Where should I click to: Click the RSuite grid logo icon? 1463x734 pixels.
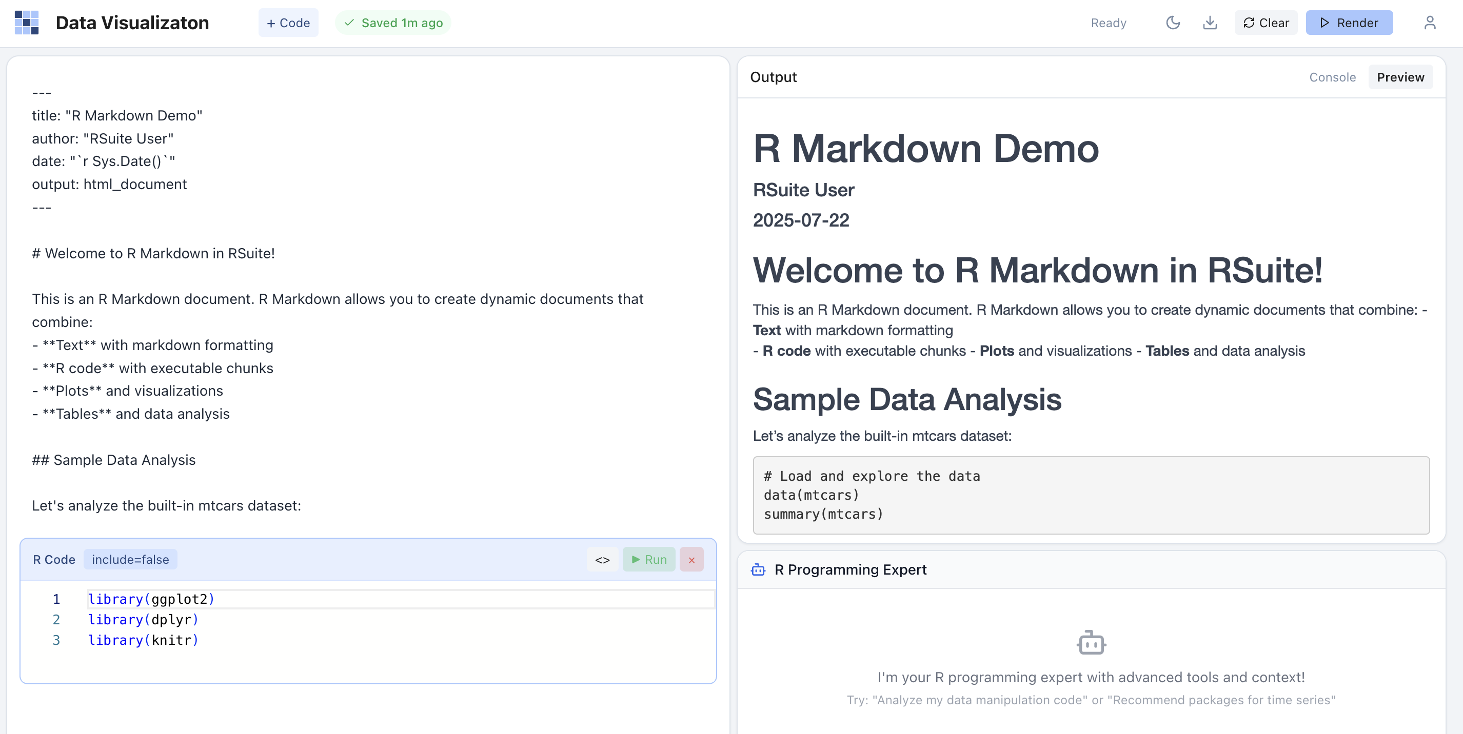[x=27, y=23]
